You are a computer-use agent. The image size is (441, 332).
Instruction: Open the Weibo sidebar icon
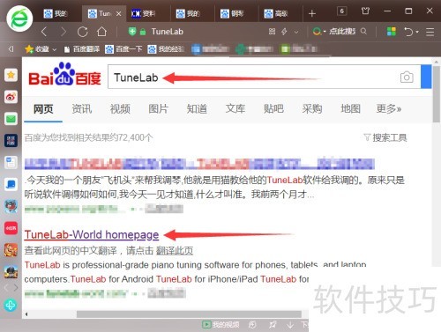tap(11, 97)
